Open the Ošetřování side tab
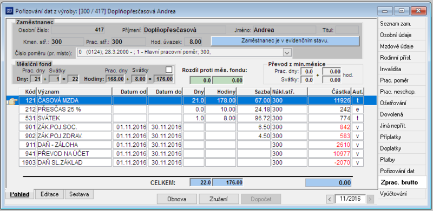433x211 pixels. click(402, 103)
